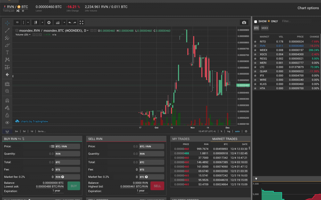
Task: Expand the Volume (20) indicator dropdown
Action: click(30, 35)
